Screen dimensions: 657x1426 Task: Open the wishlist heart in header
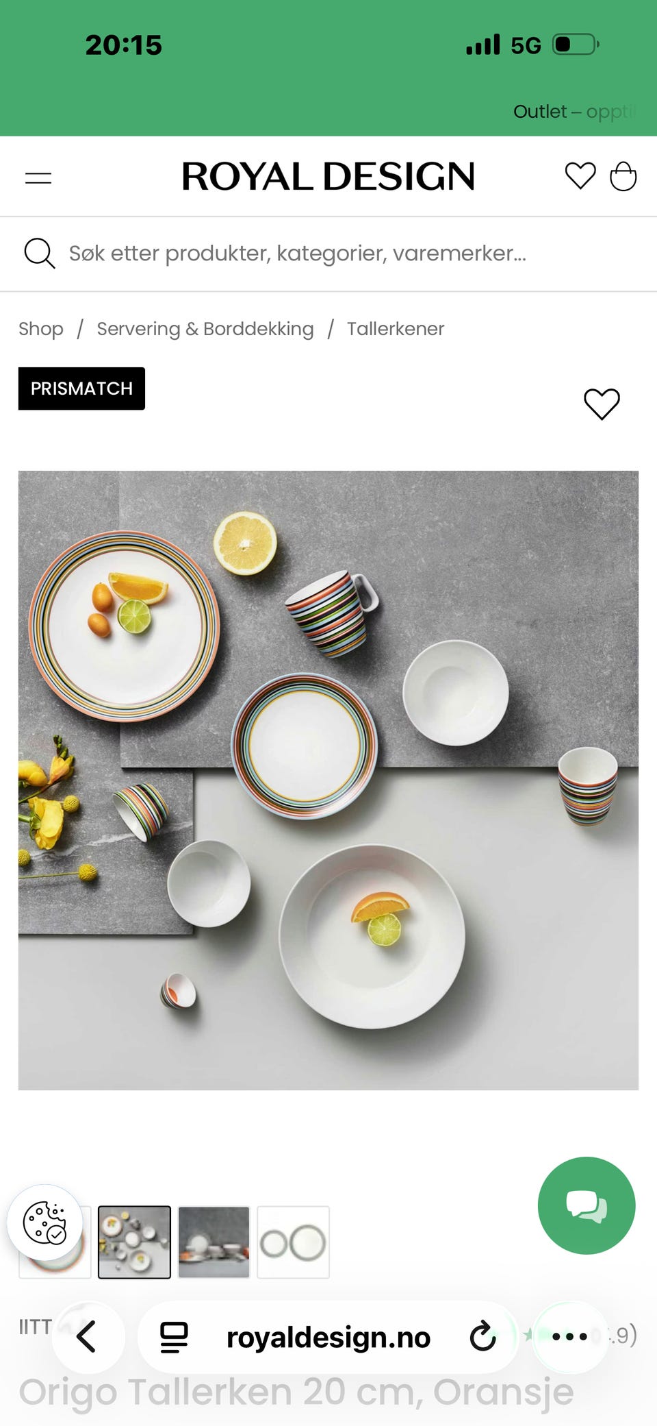tap(580, 176)
